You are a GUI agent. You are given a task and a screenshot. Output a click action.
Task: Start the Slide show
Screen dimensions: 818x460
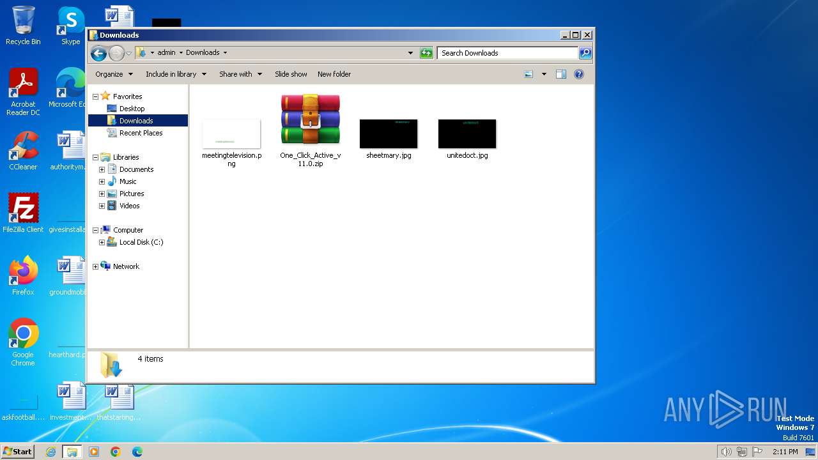click(x=291, y=74)
